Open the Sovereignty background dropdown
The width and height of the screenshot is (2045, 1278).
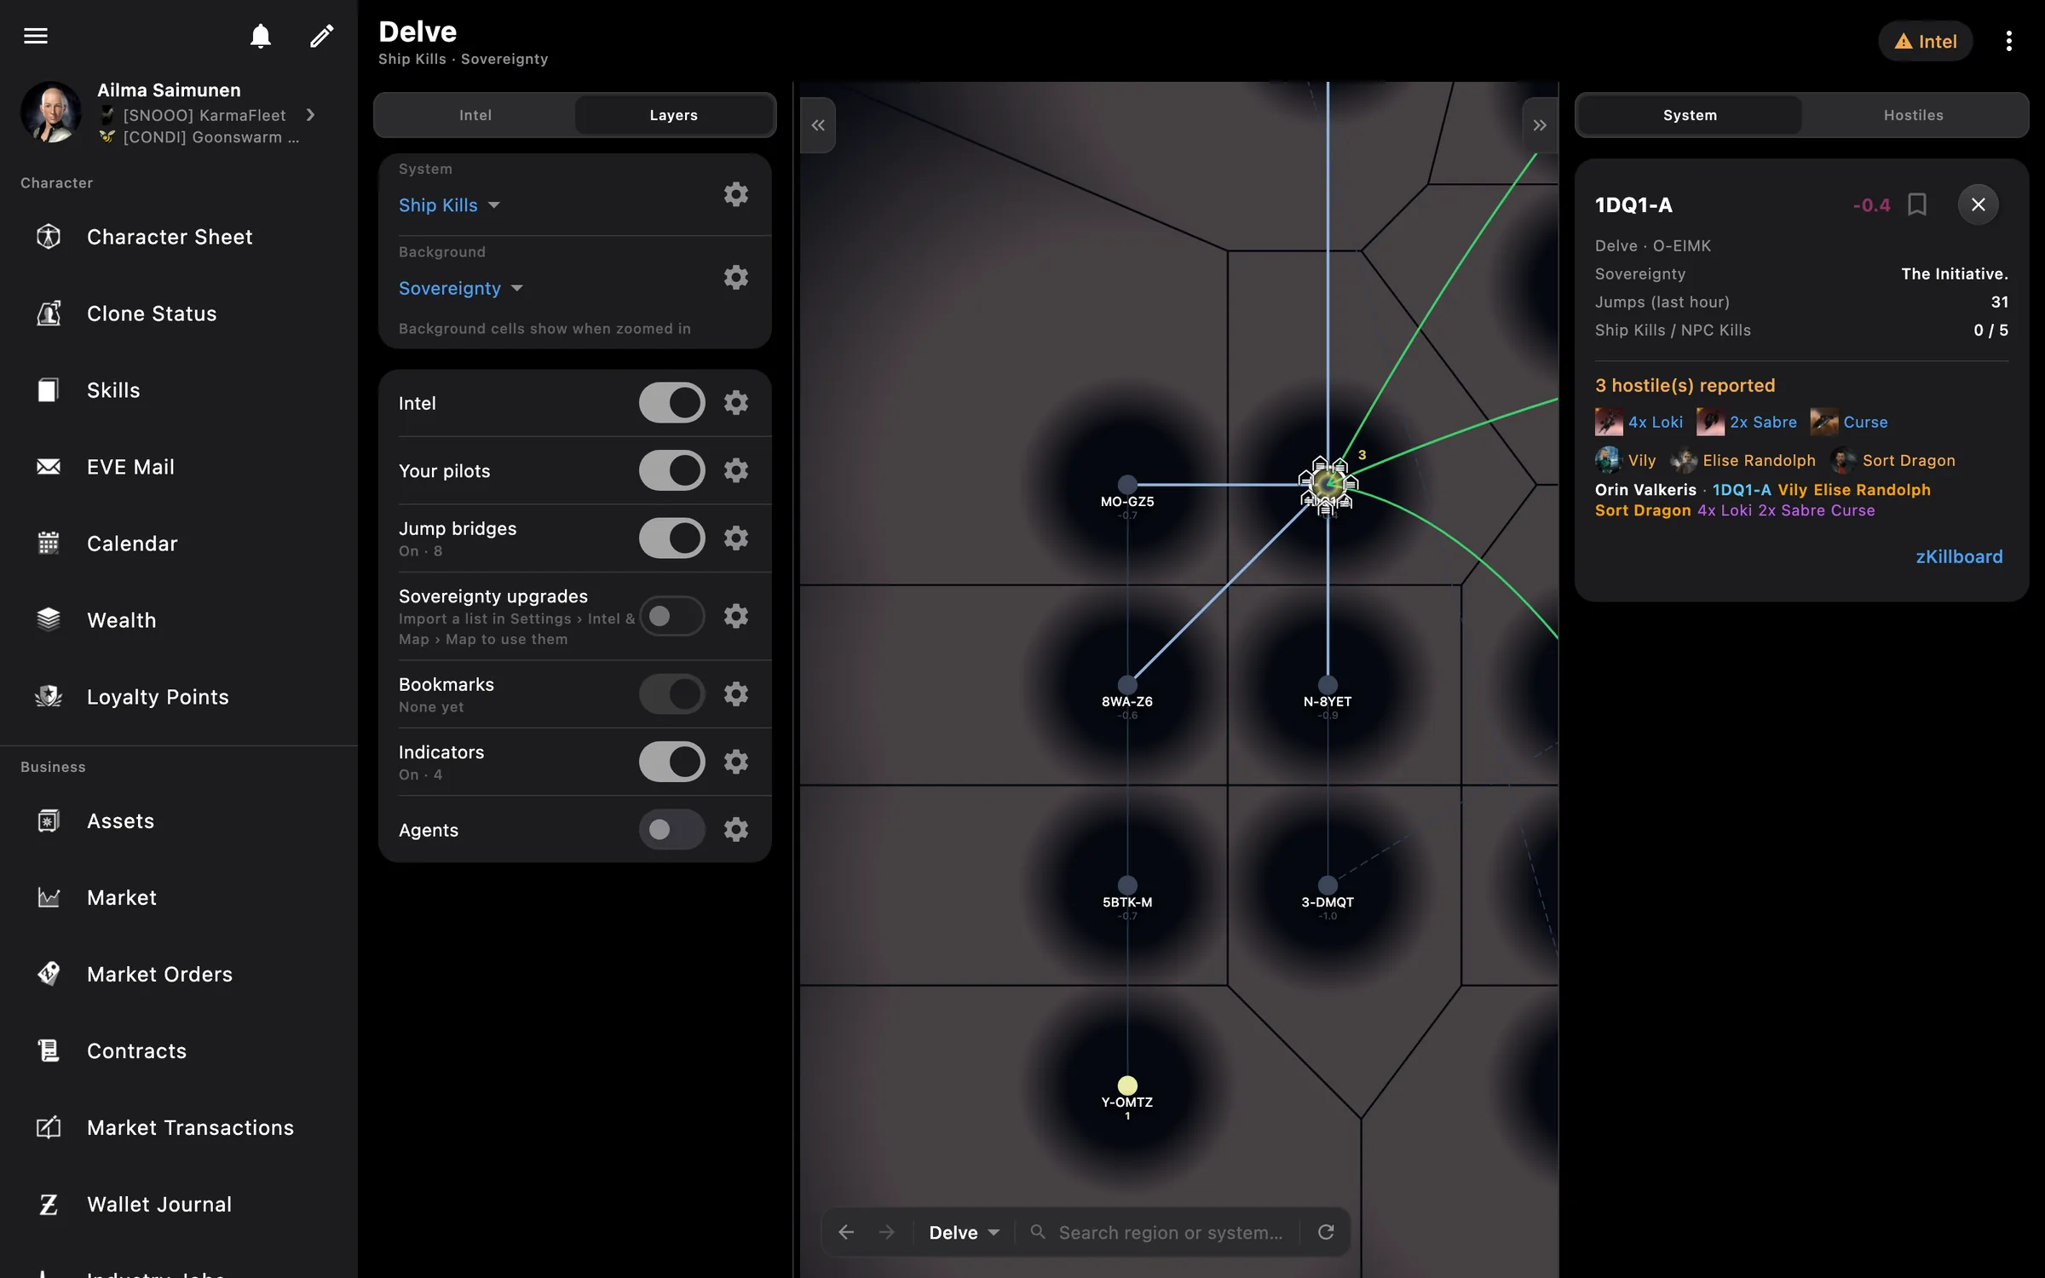point(461,288)
